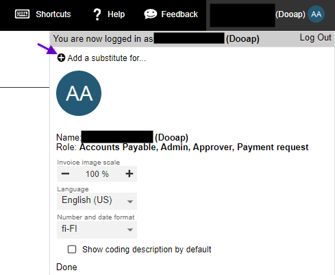Click the plus icon for adding substitute

[x=61, y=58]
